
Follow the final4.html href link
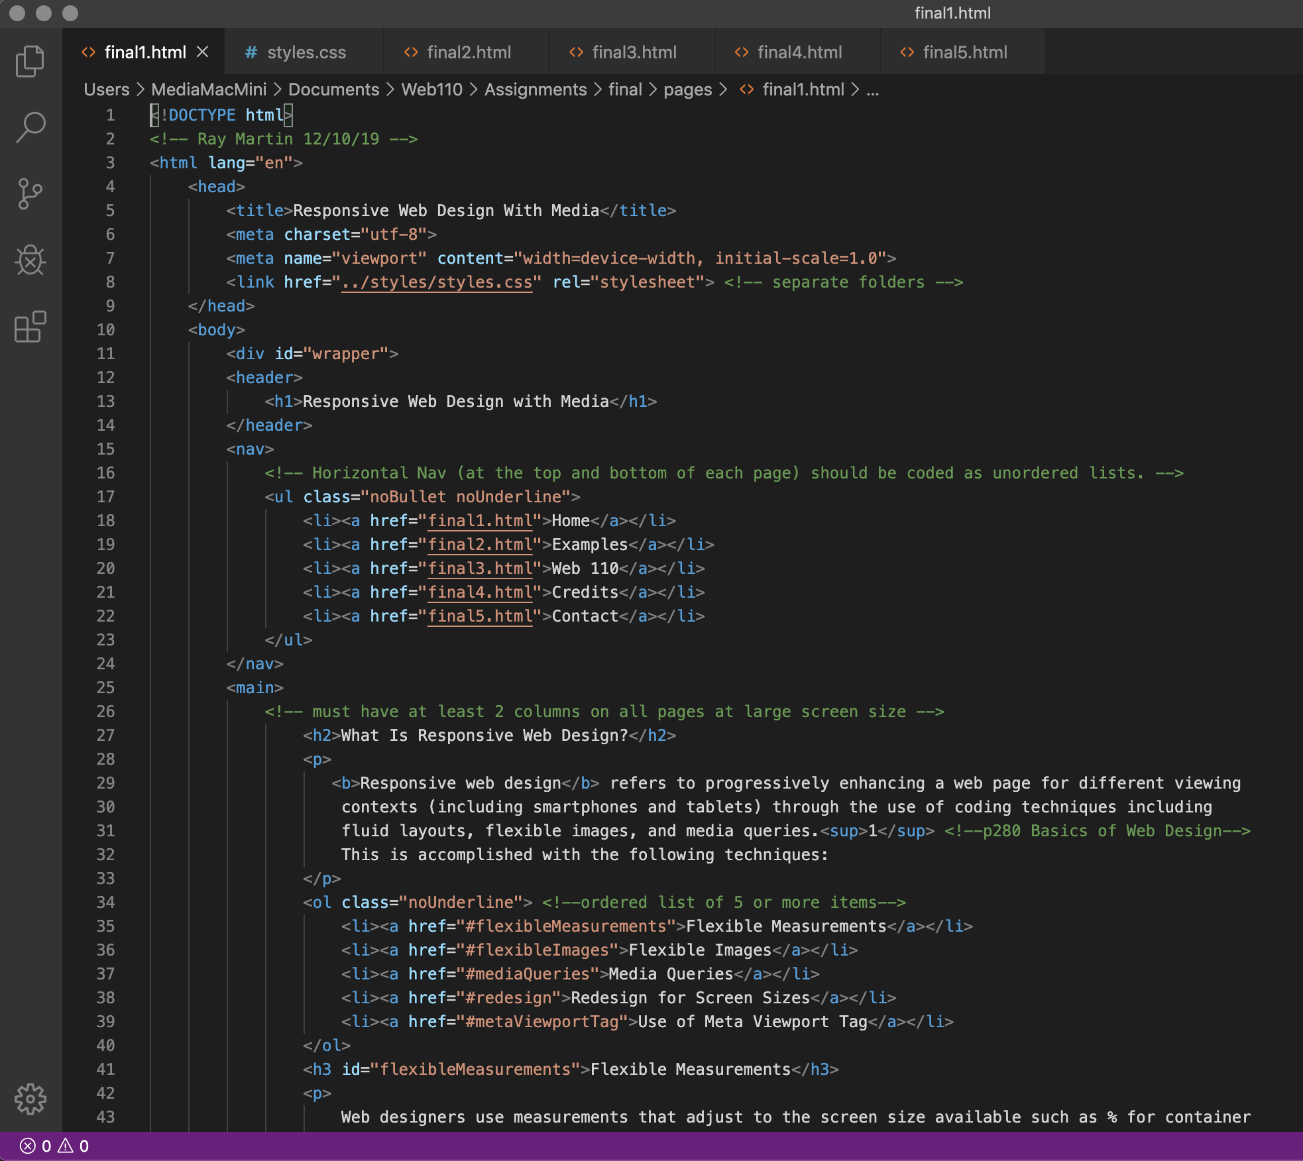tap(480, 592)
